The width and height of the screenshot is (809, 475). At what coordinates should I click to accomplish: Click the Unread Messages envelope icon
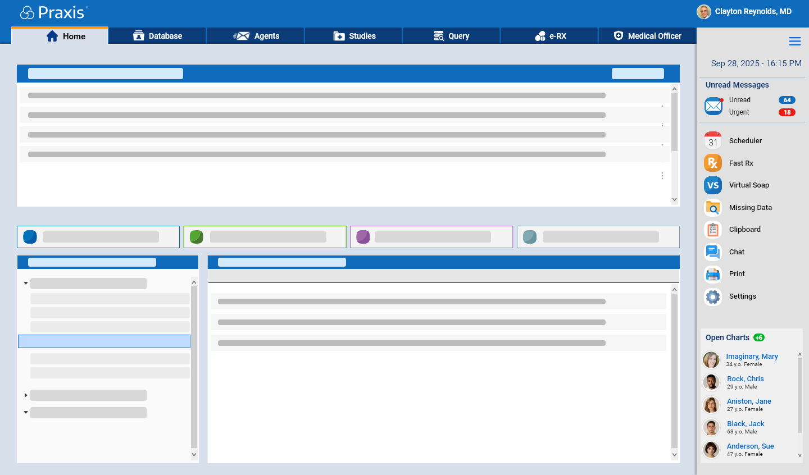click(713, 106)
